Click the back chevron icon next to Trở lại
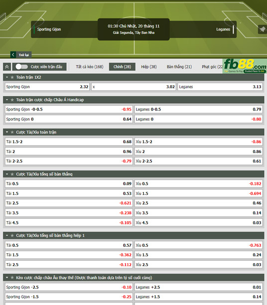Viewport: 267px width, 305px height. [x=13, y=55]
